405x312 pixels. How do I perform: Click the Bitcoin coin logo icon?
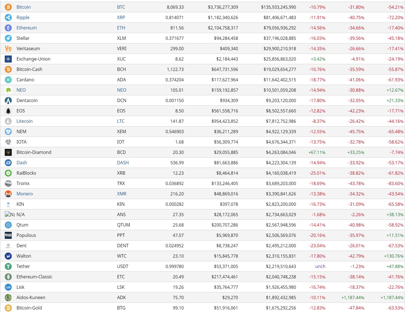click(x=8, y=7)
